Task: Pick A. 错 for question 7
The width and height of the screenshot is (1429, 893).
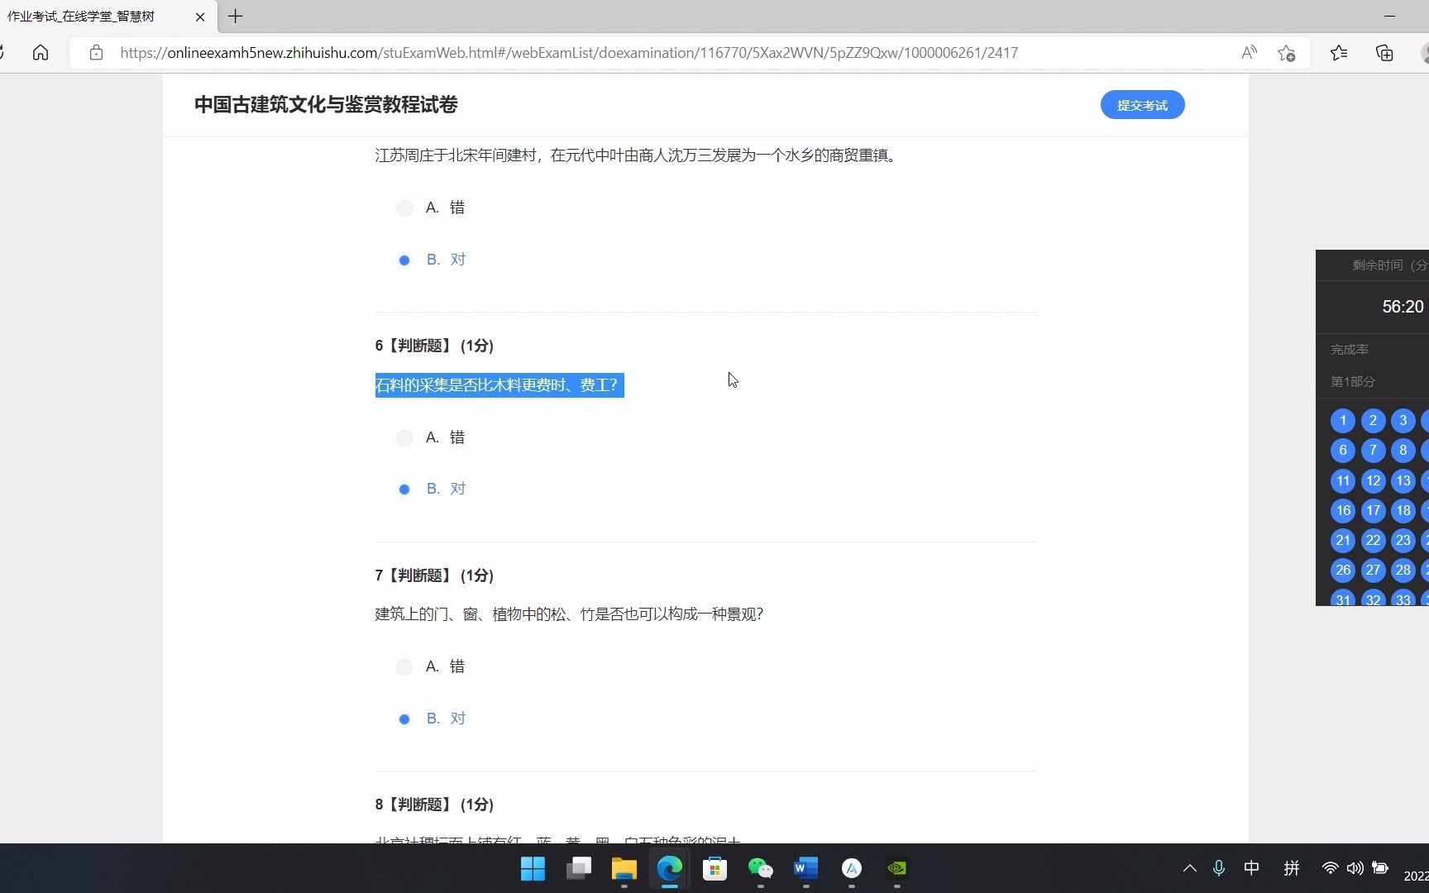Action: [x=404, y=667]
